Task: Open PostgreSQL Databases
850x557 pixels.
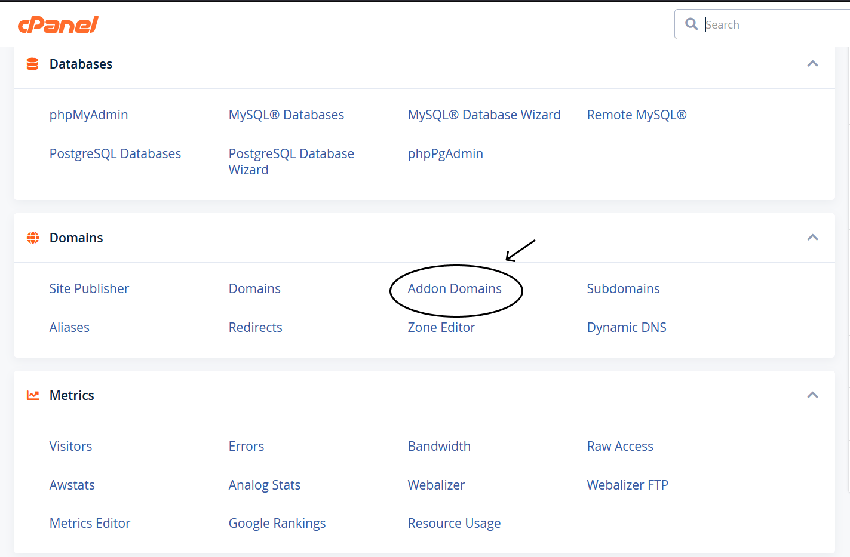Action: pos(115,153)
